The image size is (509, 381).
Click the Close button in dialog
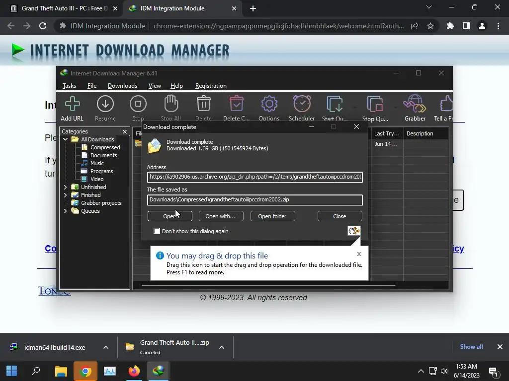click(339, 216)
